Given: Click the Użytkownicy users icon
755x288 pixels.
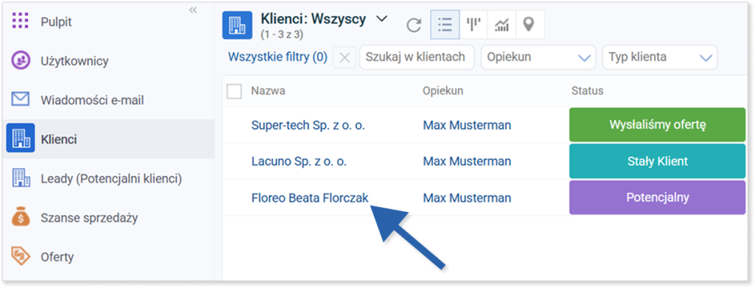Looking at the screenshot, I should pyautogui.click(x=20, y=61).
